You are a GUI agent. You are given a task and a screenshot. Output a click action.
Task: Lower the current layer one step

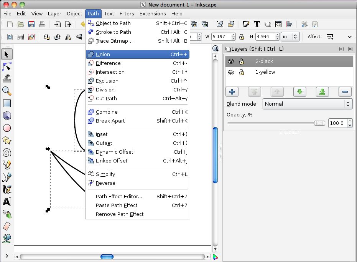pyautogui.click(x=299, y=92)
